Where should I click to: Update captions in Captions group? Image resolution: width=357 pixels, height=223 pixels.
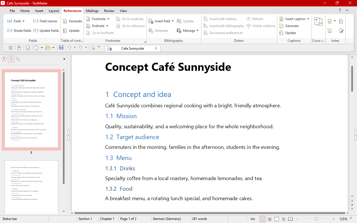(288, 33)
